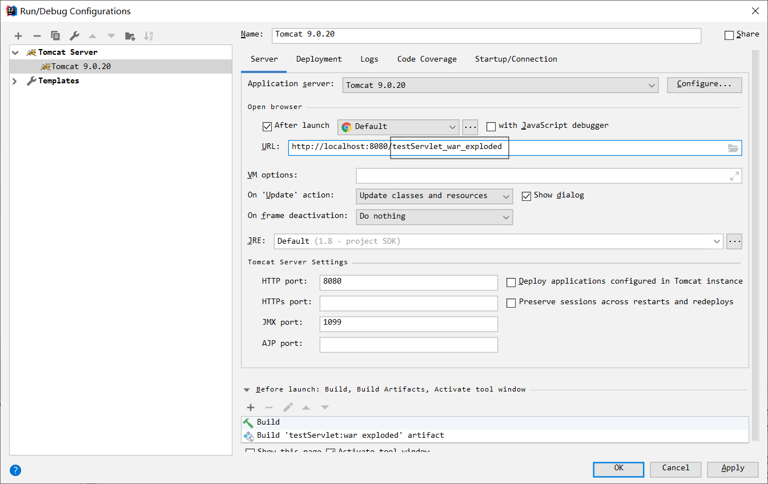768x484 pixels.
Task: Remove before launch task minus icon
Action: click(269, 408)
